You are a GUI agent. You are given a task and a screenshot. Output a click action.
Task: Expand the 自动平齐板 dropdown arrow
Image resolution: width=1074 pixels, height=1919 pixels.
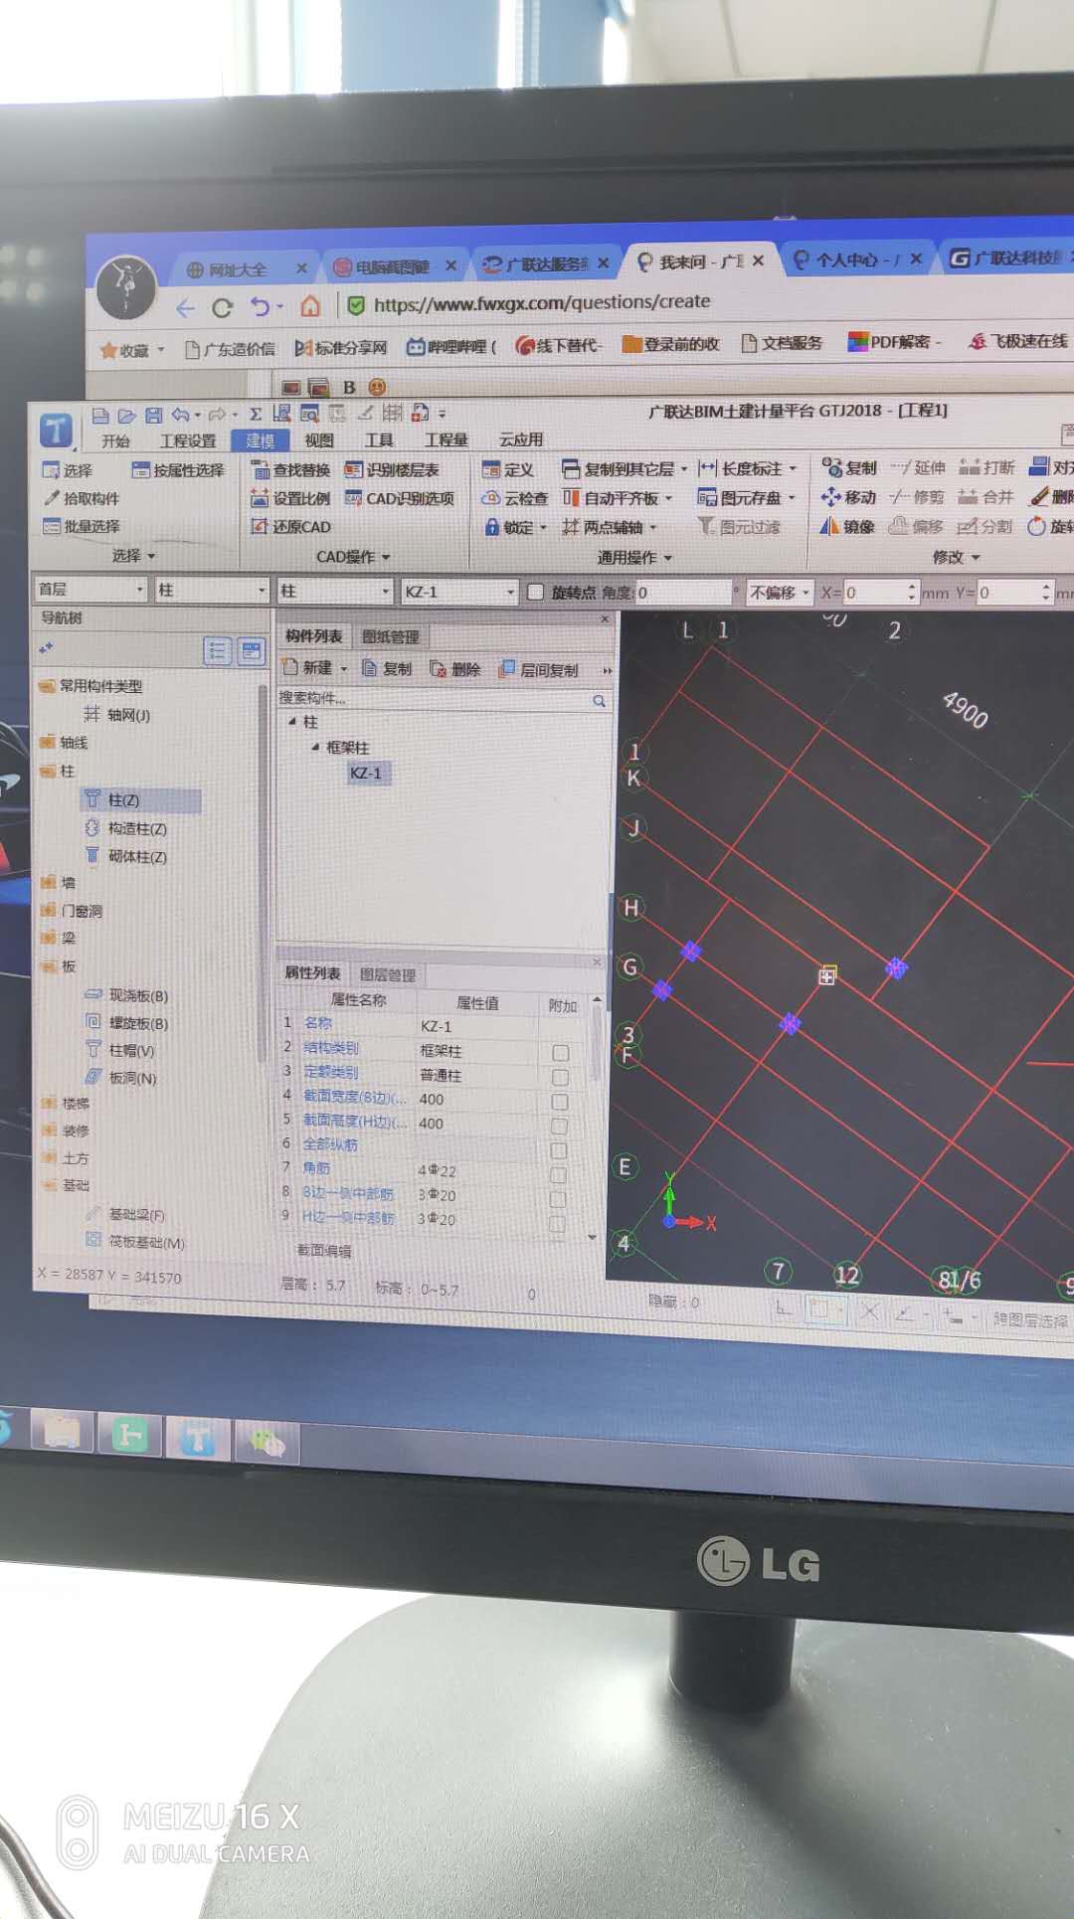tap(669, 498)
